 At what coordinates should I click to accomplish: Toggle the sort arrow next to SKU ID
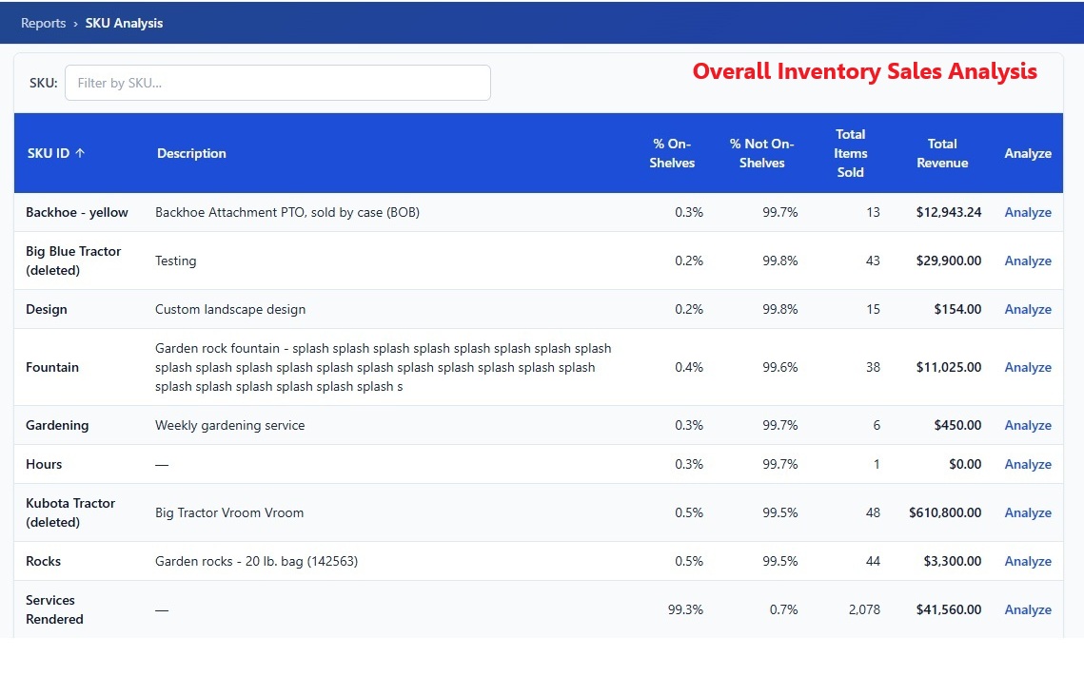click(x=80, y=153)
